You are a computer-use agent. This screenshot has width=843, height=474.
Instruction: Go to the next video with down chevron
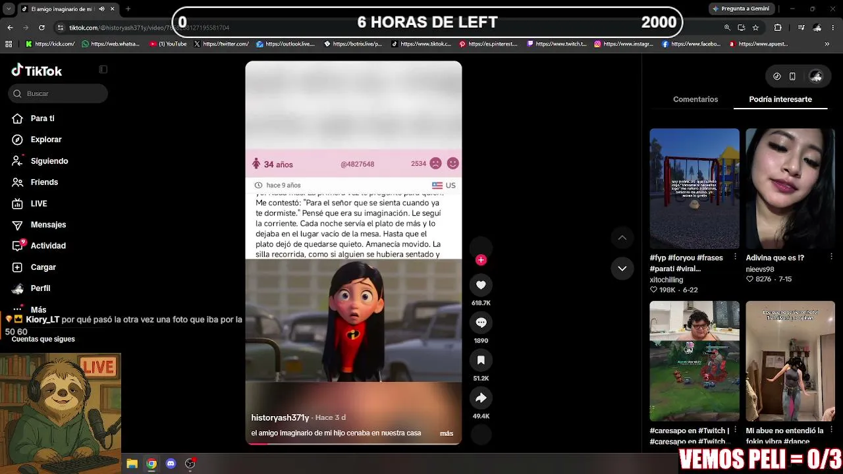(x=622, y=269)
